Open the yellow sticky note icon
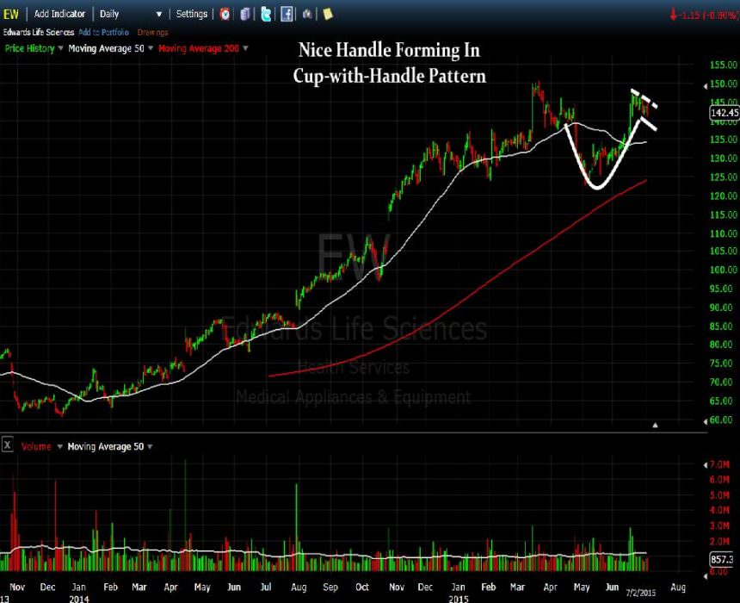740x603 pixels. click(x=328, y=14)
